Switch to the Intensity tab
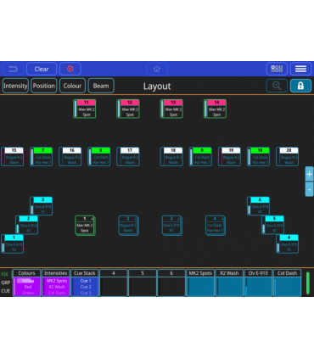314x358 pixels. coord(15,86)
